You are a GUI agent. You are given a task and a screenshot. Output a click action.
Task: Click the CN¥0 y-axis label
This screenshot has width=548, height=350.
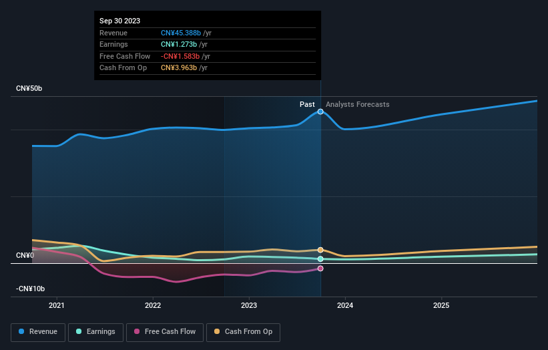(x=25, y=256)
